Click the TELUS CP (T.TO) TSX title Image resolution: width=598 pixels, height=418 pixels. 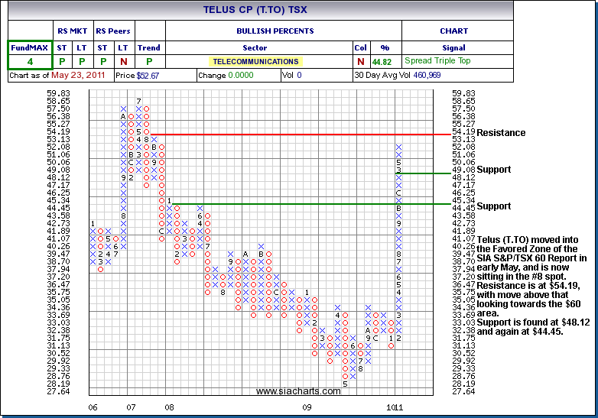coord(255,10)
